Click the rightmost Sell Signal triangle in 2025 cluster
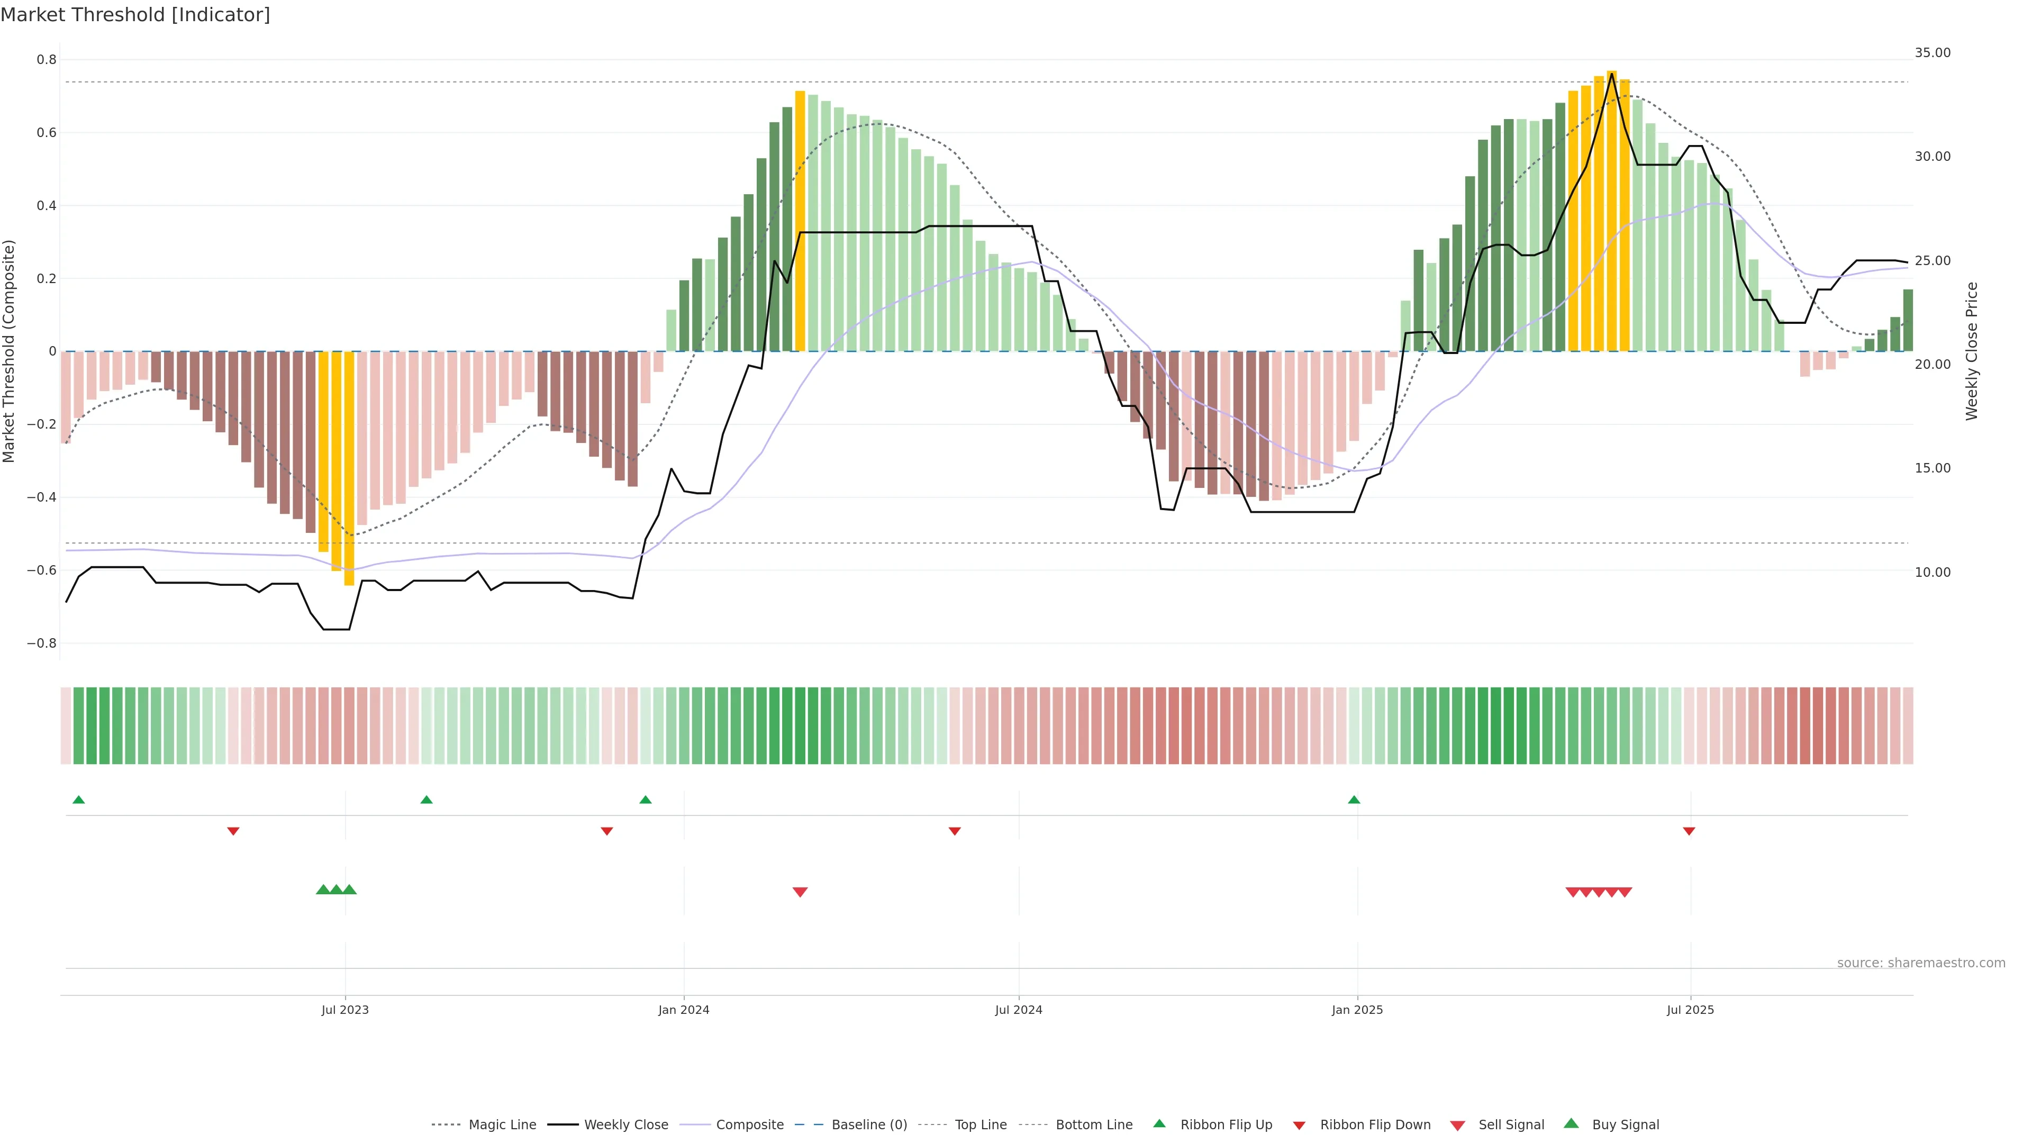2032x1143 pixels. coord(1625,892)
